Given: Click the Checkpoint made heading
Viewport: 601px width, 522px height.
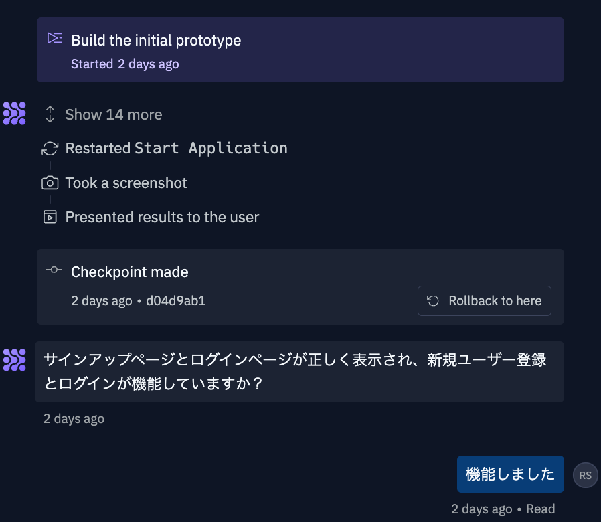Looking at the screenshot, I should click(x=130, y=272).
